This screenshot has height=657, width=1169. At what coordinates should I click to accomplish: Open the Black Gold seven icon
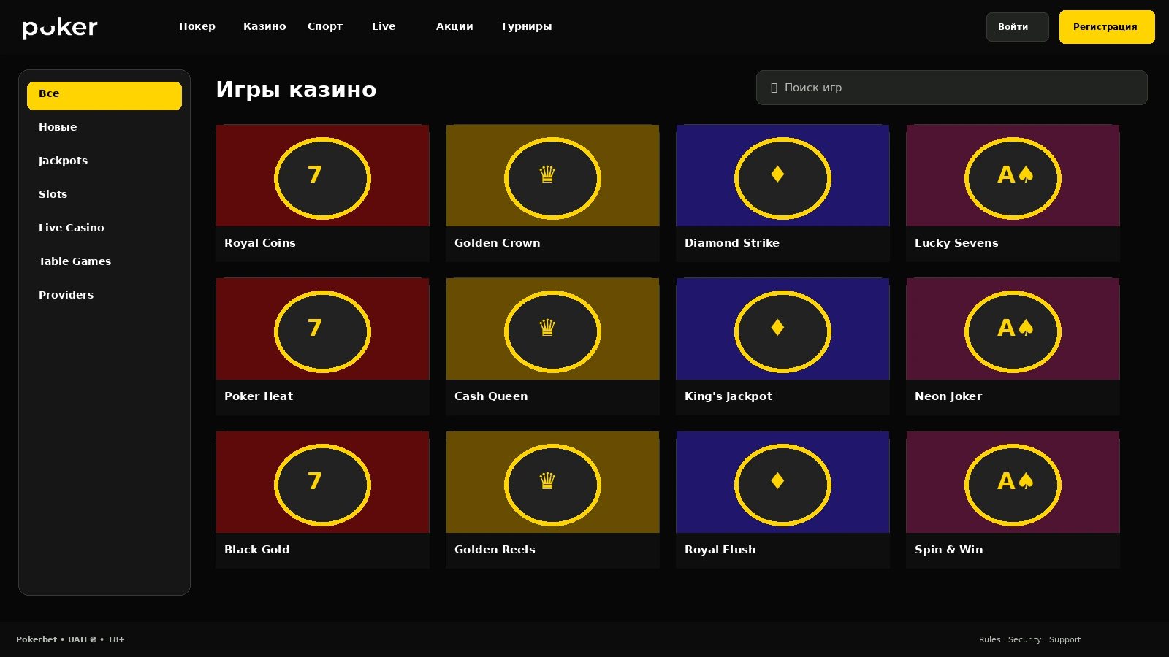point(322,485)
